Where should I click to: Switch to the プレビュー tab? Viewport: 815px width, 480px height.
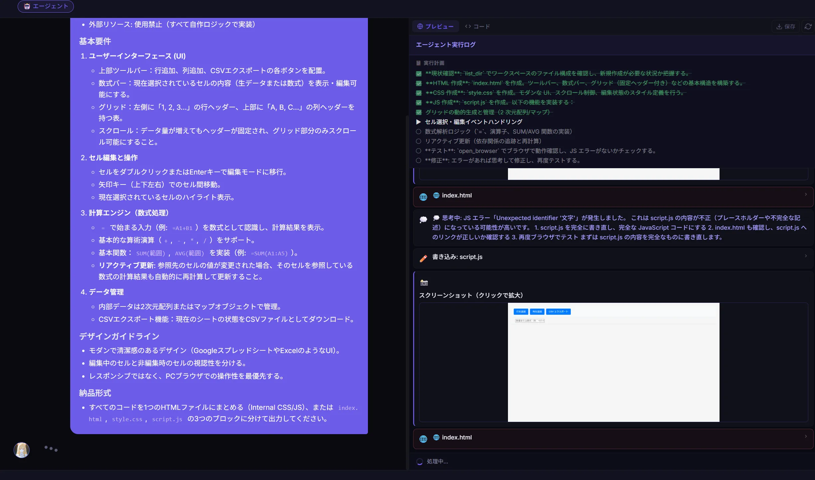coord(435,27)
